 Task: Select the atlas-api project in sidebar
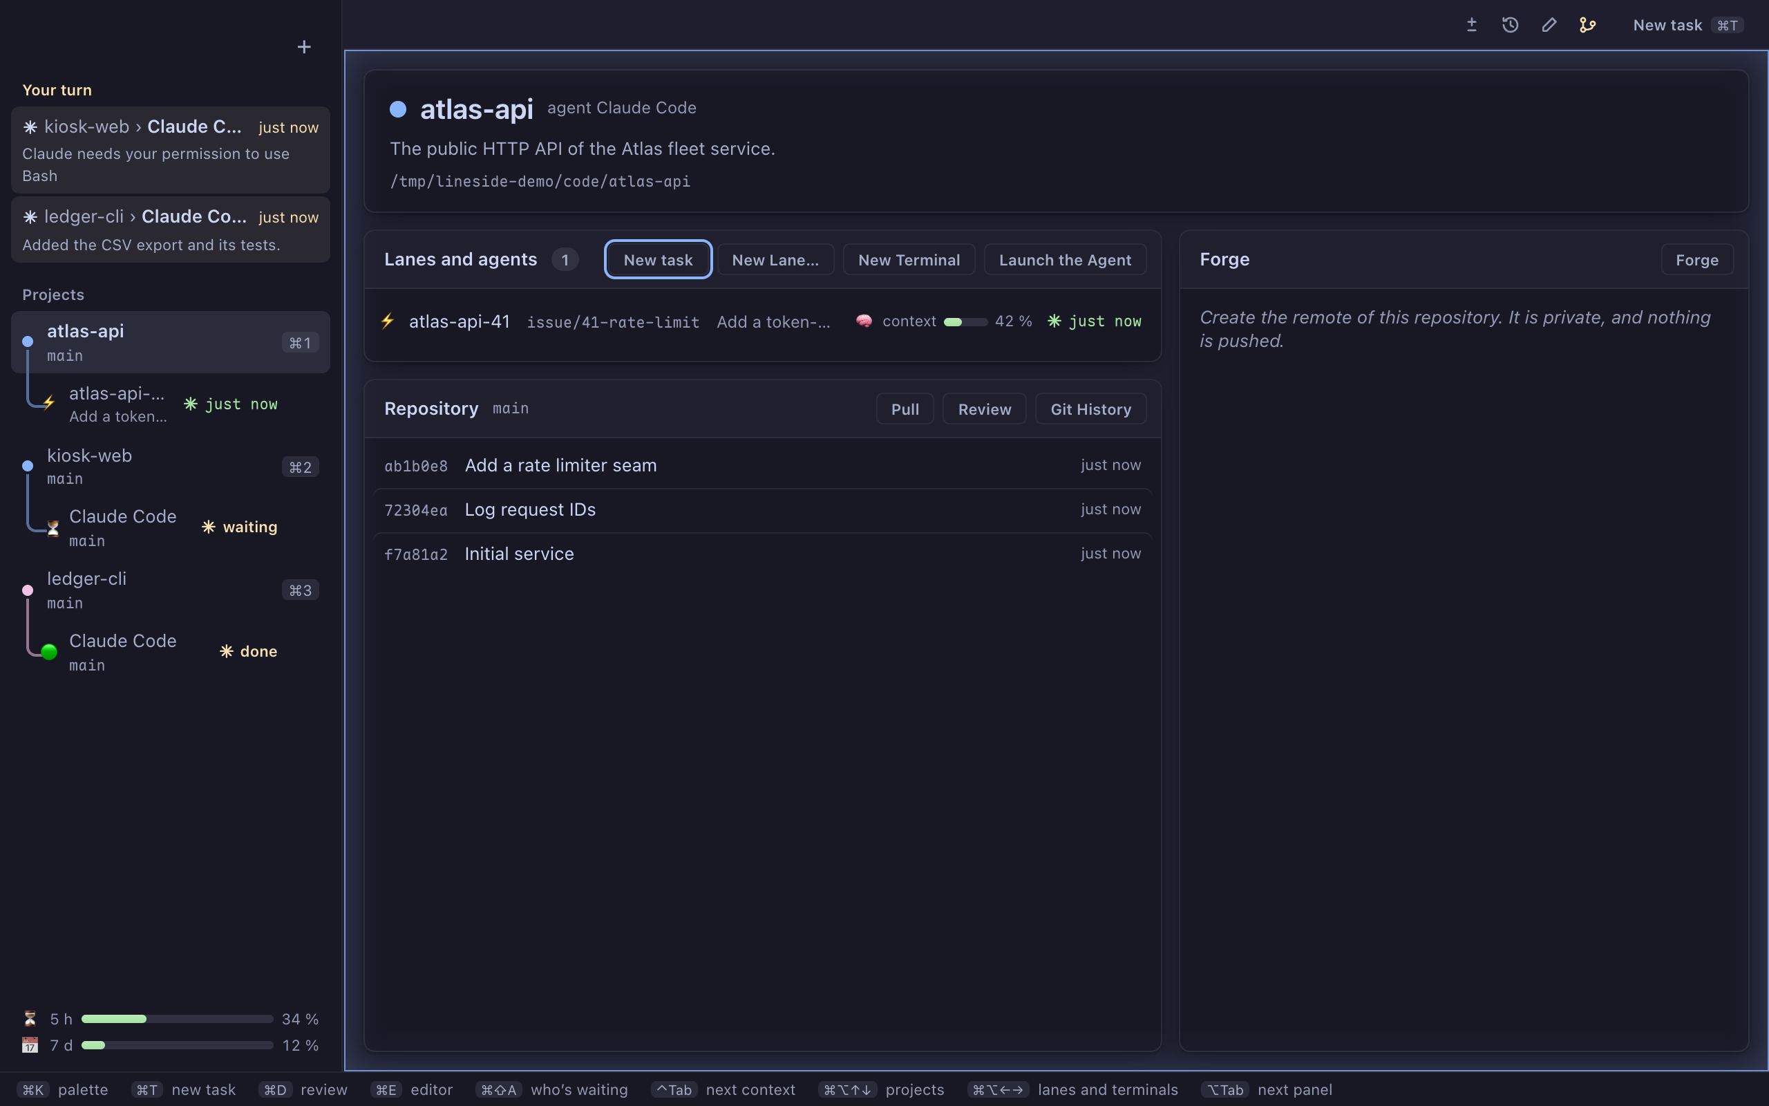(170, 342)
